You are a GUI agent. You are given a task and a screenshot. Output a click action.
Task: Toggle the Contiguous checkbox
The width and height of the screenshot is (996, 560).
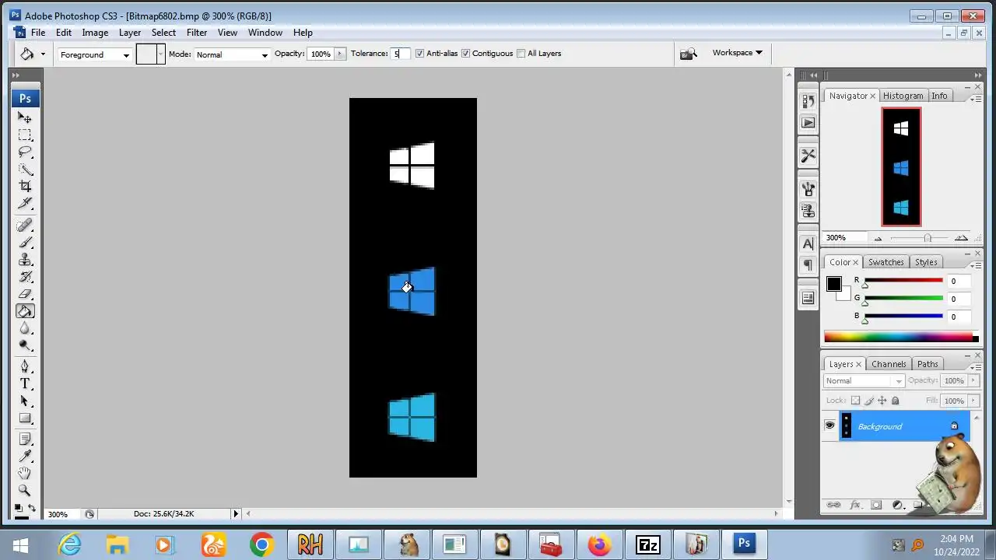coord(466,54)
